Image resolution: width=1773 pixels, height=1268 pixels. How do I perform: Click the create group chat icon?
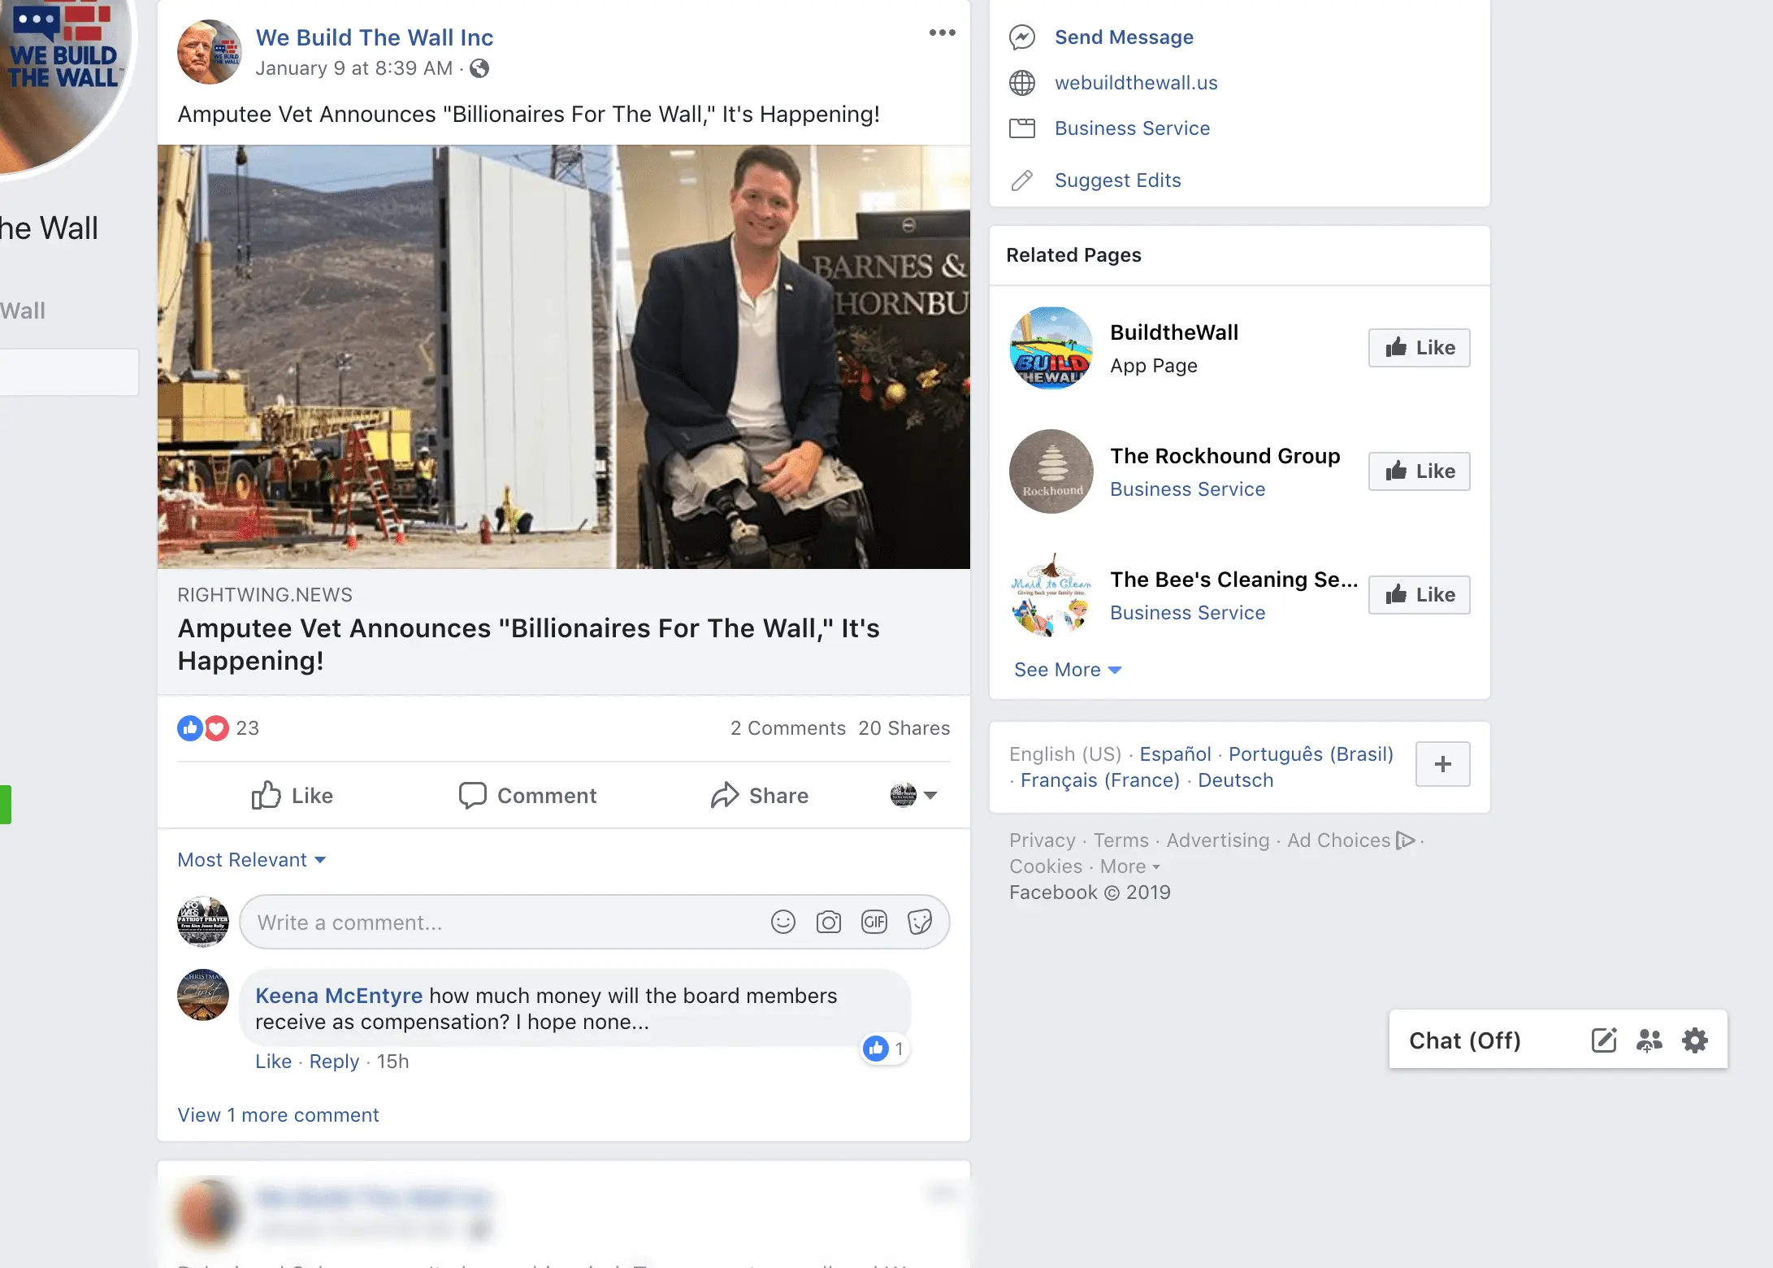tap(1649, 1040)
